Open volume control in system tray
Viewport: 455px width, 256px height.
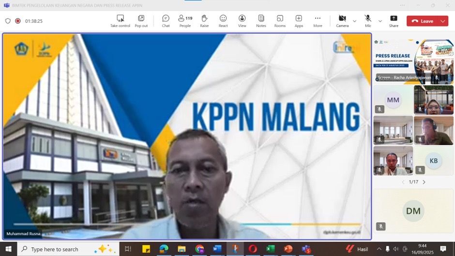point(396,249)
